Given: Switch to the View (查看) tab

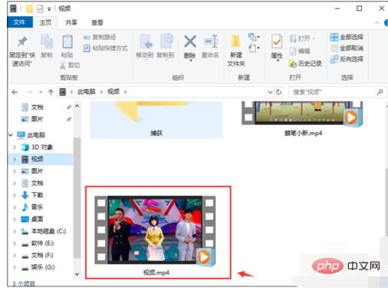Looking at the screenshot, I should [x=97, y=22].
